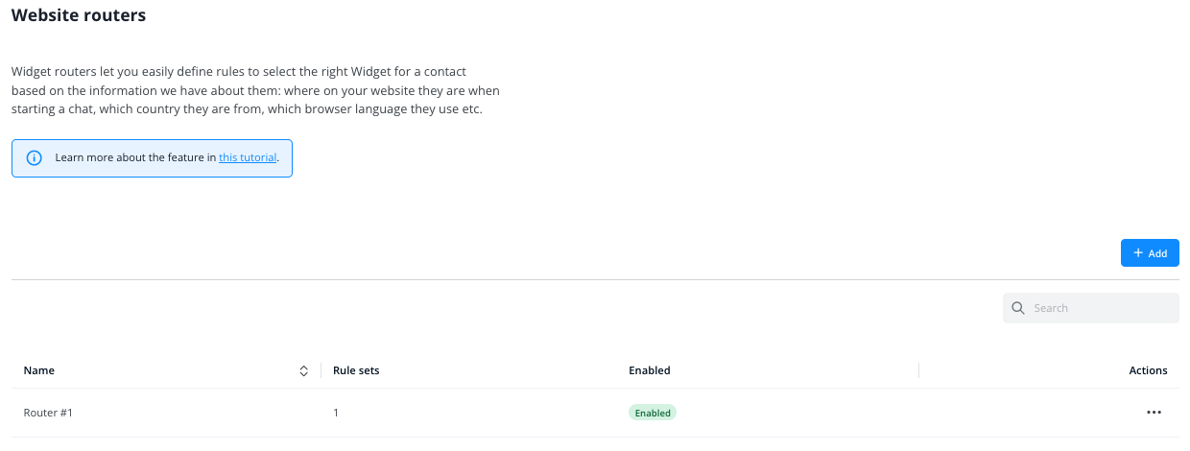This screenshot has width=1190, height=451.
Task: Click the blue "Learn more" info banner
Action: pyautogui.click(x=152, y=157)
